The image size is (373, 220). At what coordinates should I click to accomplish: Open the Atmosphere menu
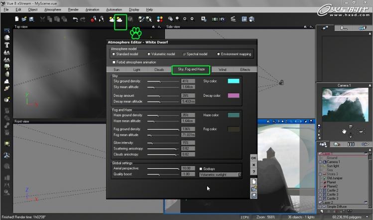click(52, 9)
